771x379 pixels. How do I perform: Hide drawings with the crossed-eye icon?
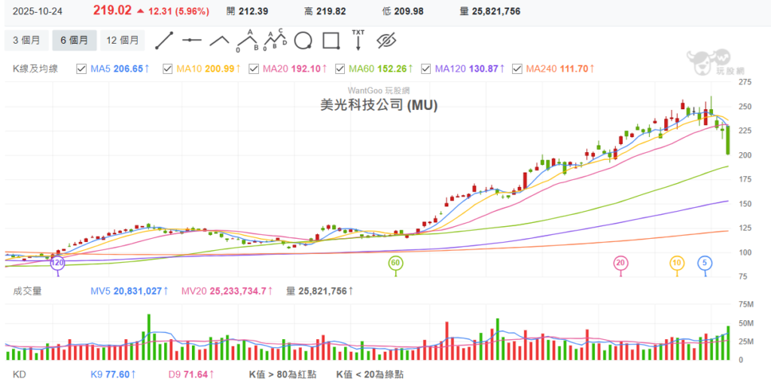click(x=385, y=39)
